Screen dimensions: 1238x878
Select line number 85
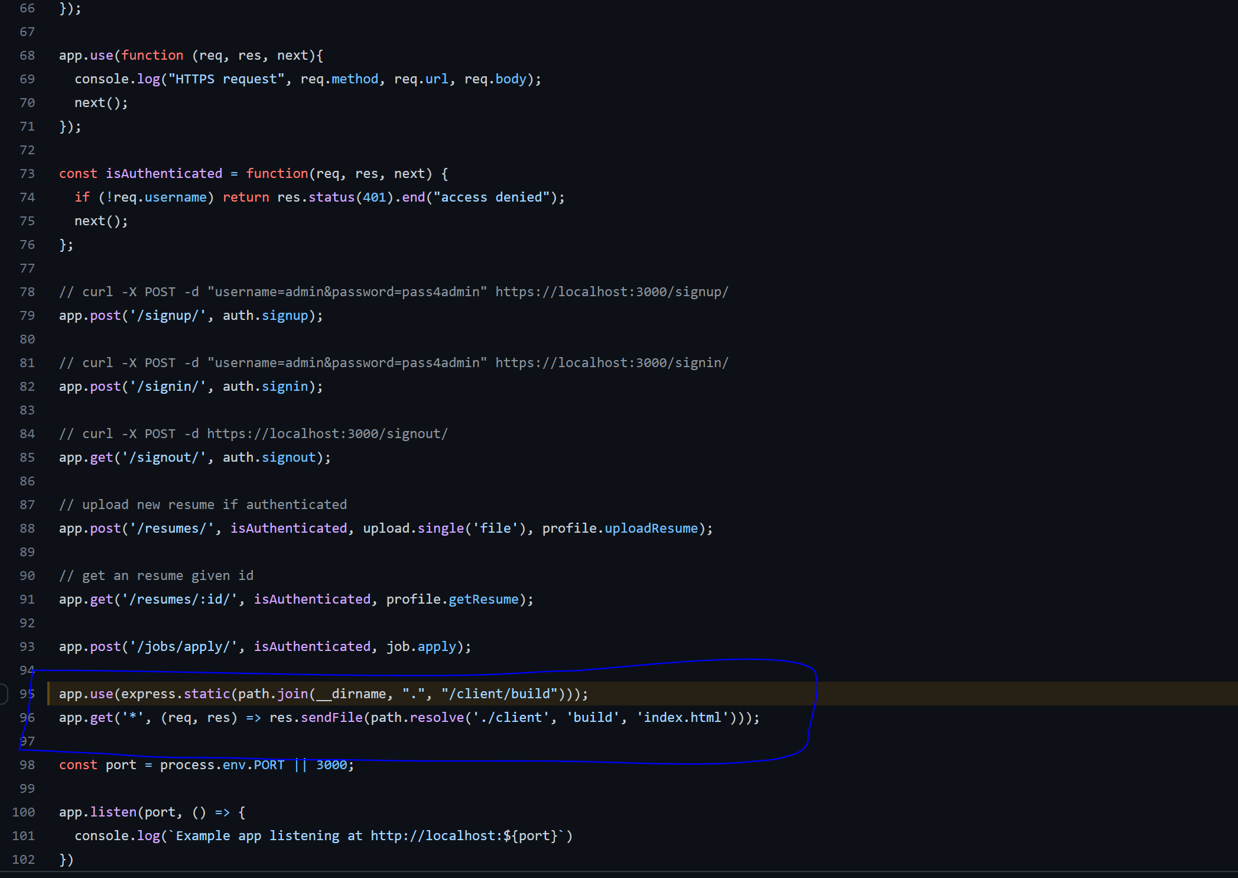27,458
